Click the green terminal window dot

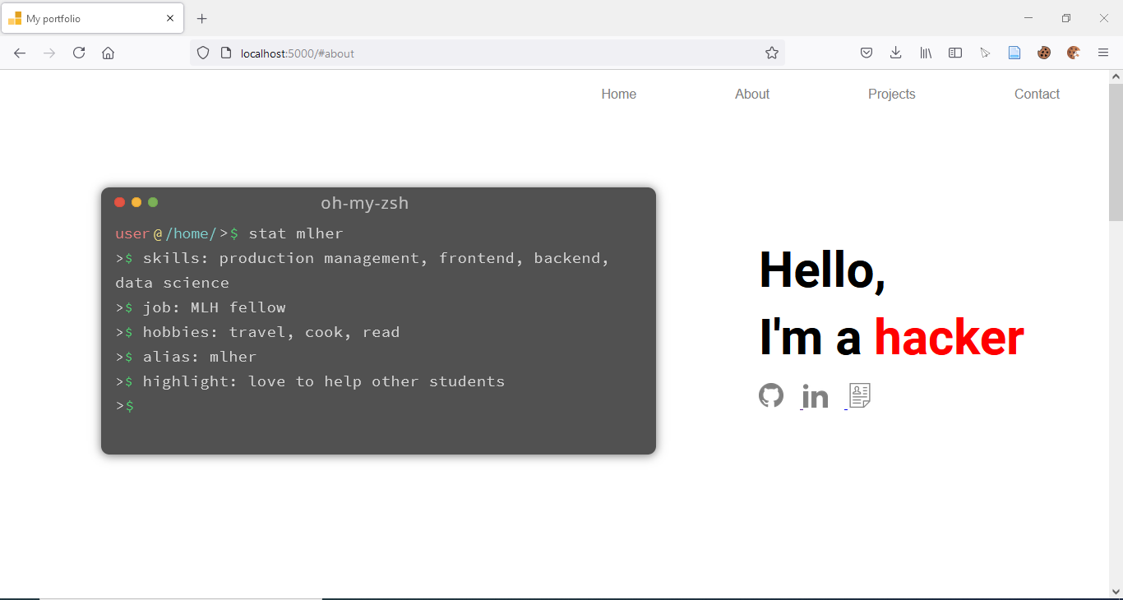click(153, 202)
